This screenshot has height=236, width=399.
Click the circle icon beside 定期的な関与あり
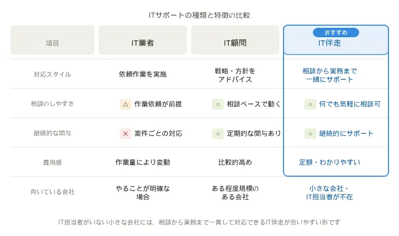[218, 133]
